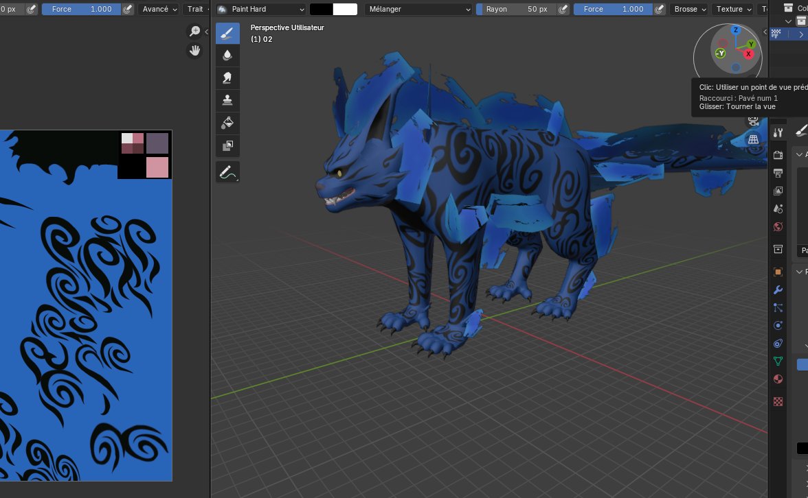This screenshot has height=498, width=808.
Task: Select the Draw brush tool
Action: (x=227, y=34)
